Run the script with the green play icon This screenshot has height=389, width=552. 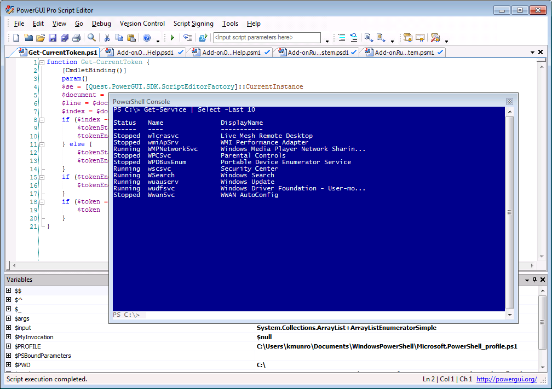(x=173, y=38)
